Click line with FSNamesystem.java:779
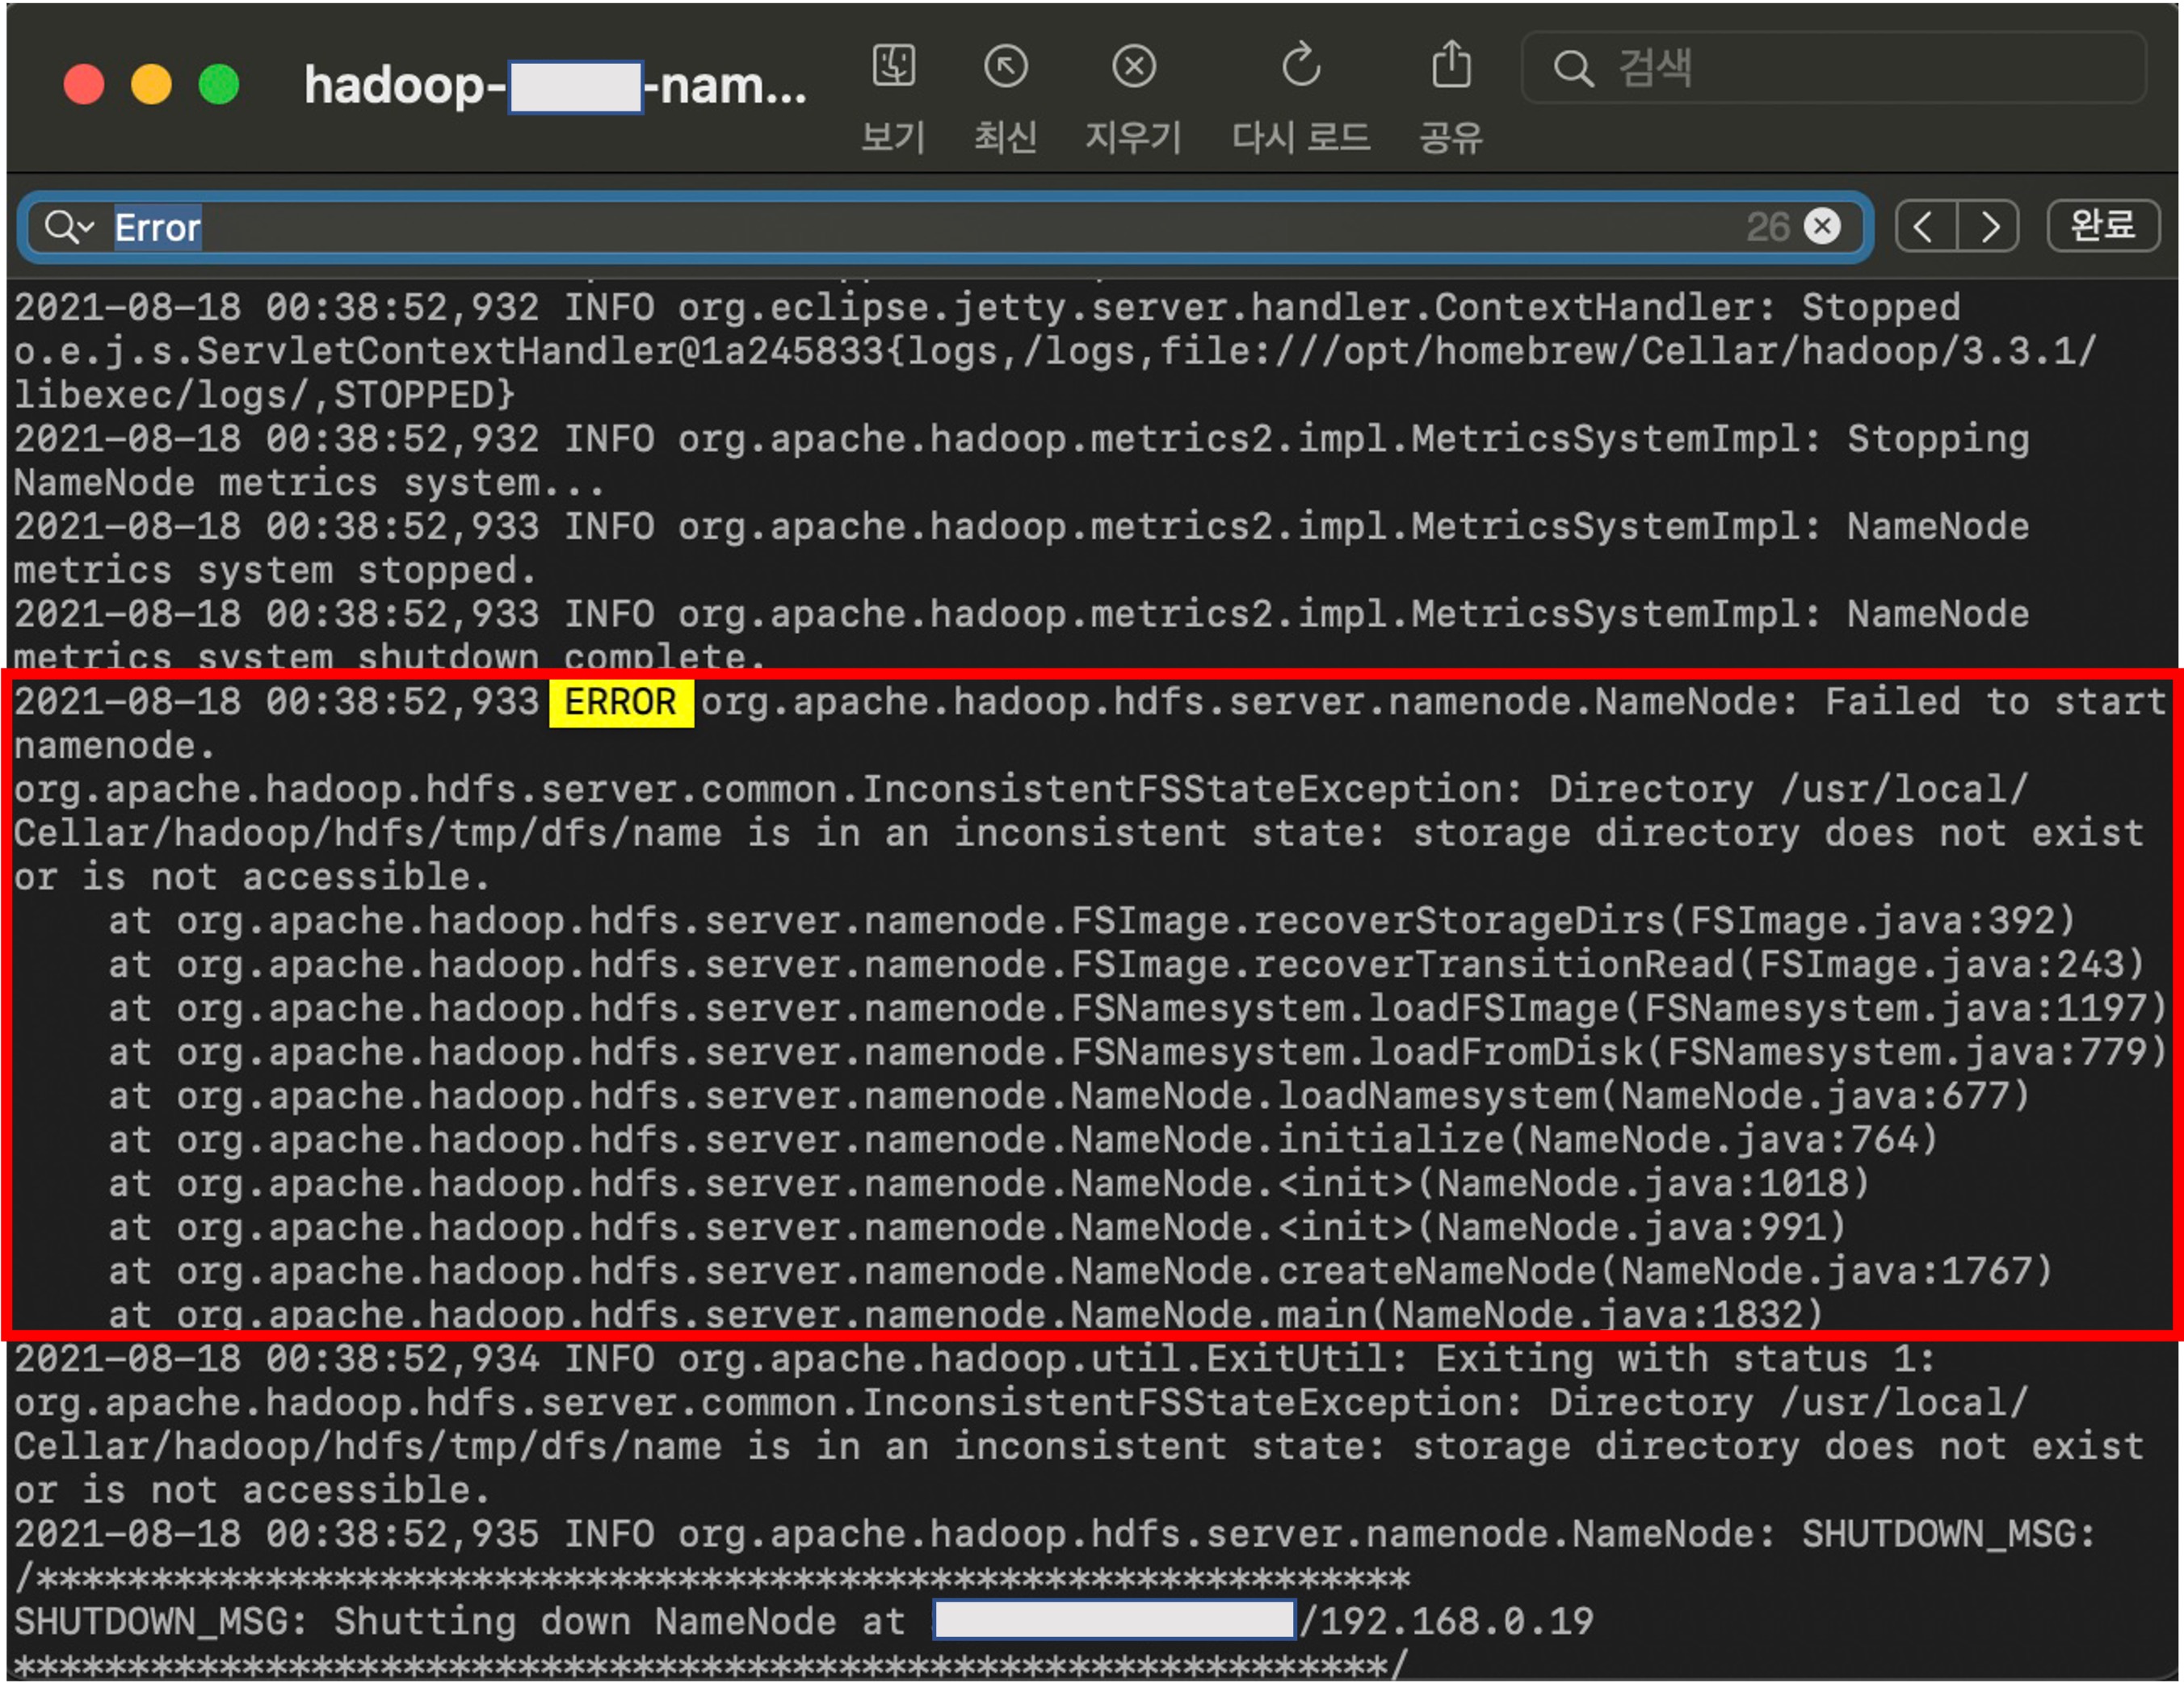 click(x=1137, y=1053)
